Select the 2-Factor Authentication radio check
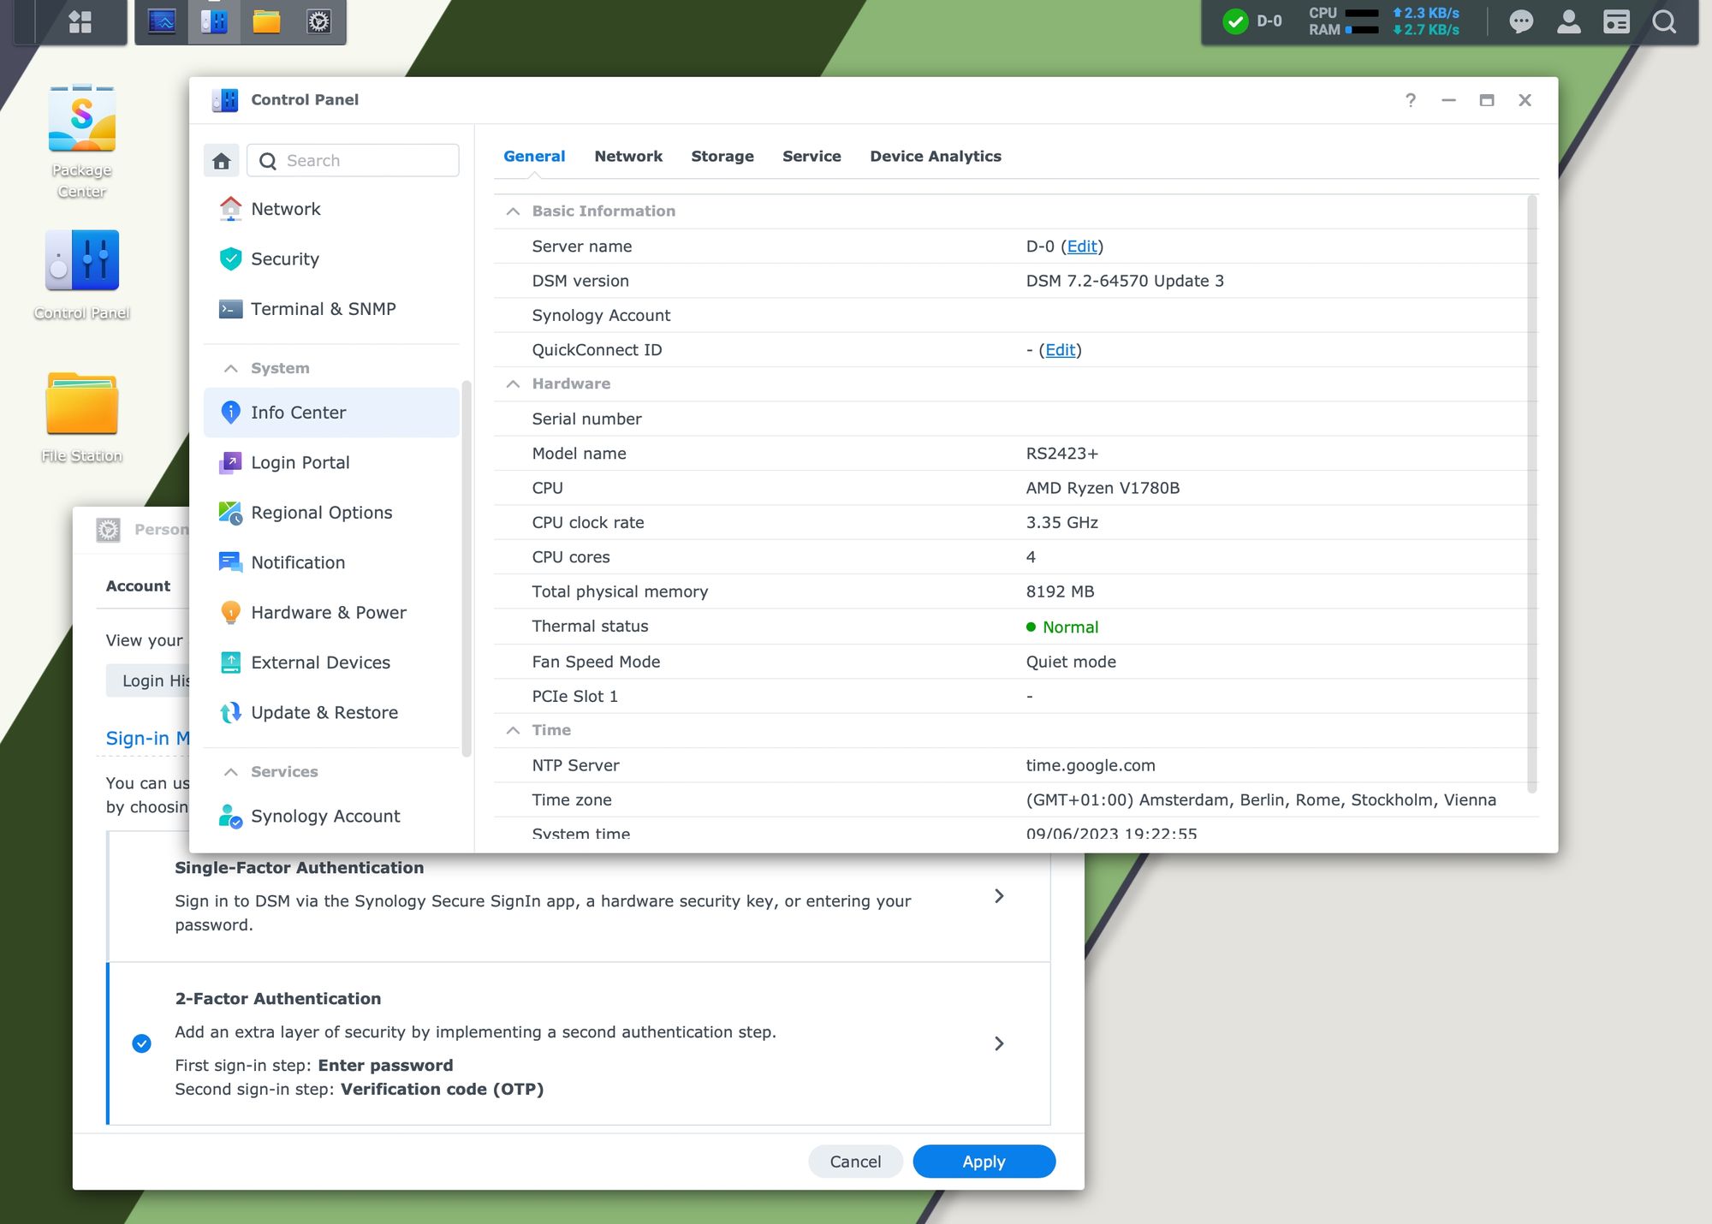1712x1224 pixels. (142, 1043)
